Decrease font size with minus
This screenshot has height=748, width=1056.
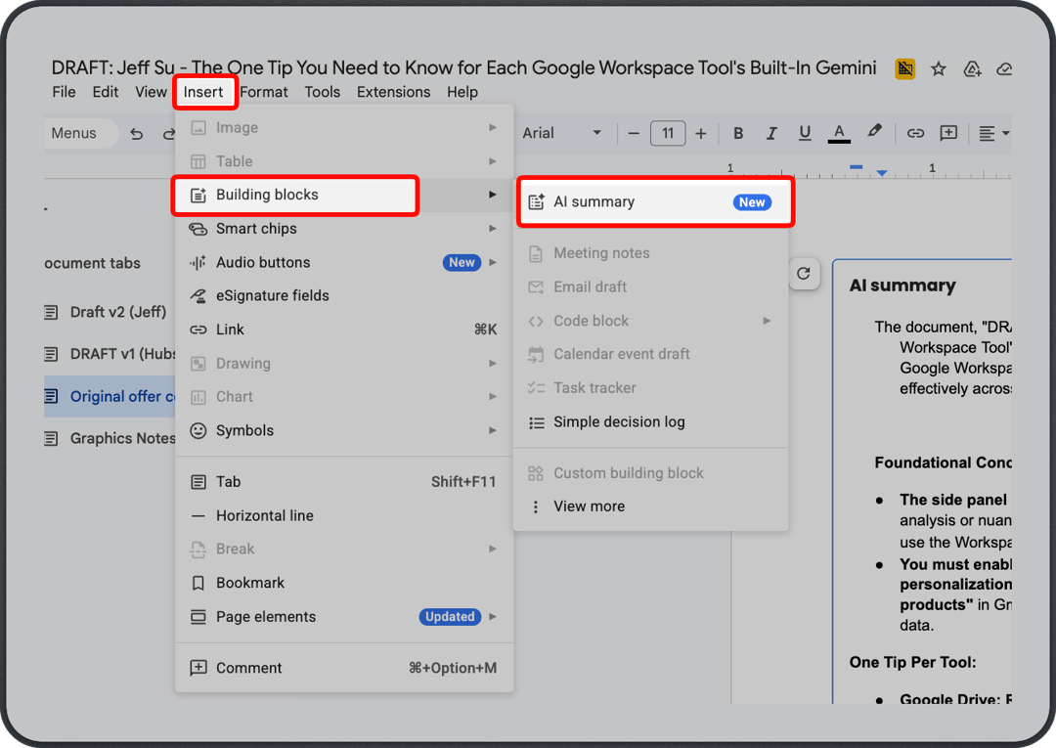click(633, 133)
